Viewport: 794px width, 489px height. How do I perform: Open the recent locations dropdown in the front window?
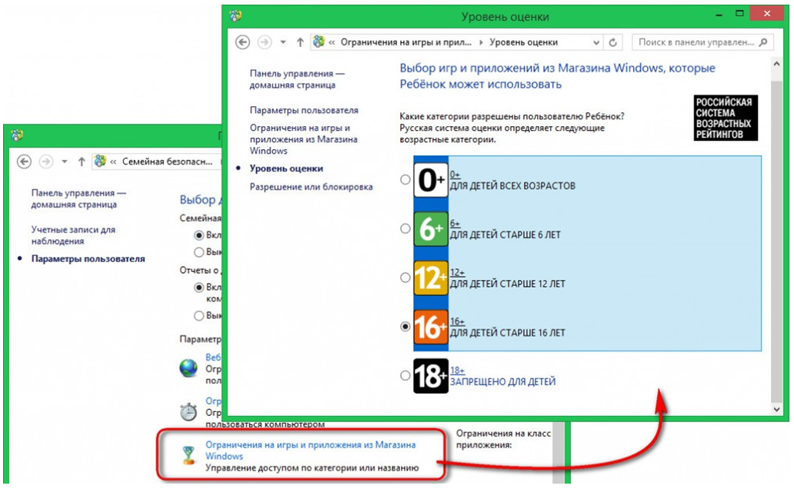click(283, 42)
